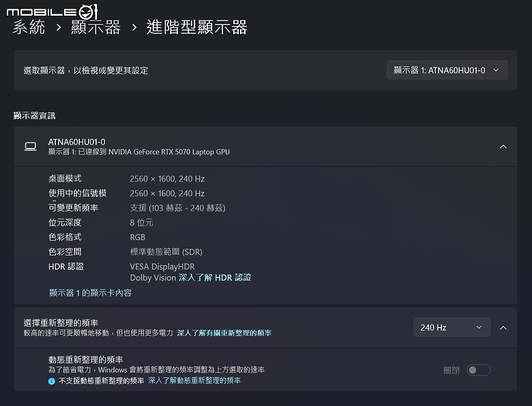Click the blue info icon beside 不支援動態重新整理的頻率
Viewport: 532px width, 406px height.
[52, 381]
